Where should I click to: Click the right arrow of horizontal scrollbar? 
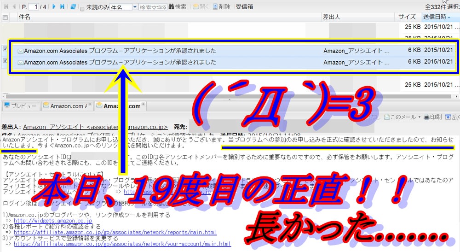(x=456, y=96)
